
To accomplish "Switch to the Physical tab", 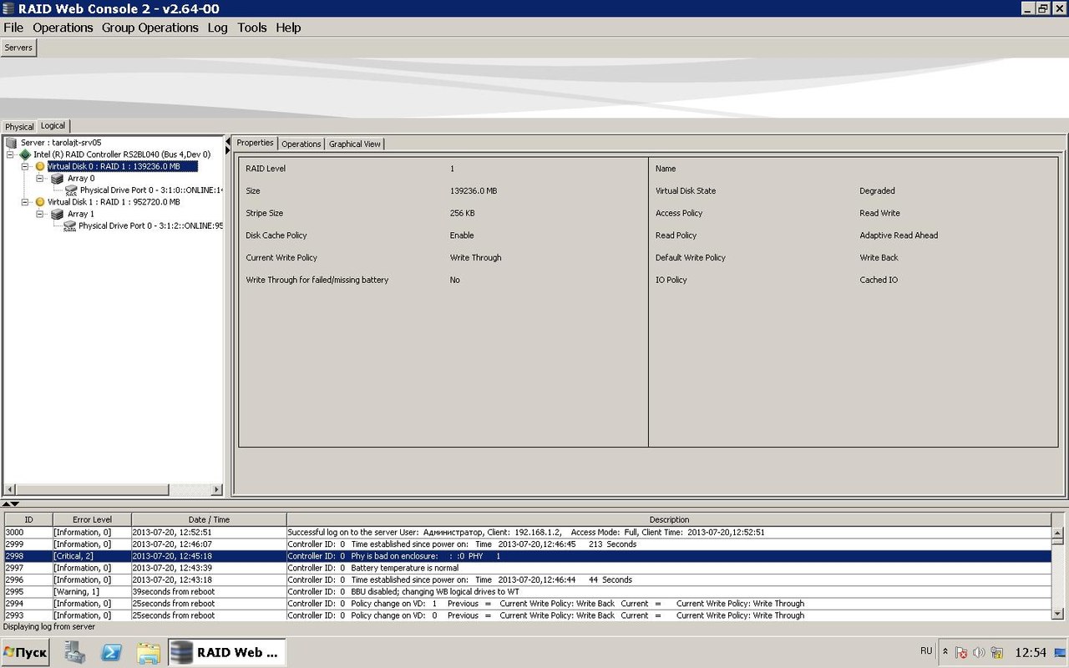I will (x=19, y=127).
